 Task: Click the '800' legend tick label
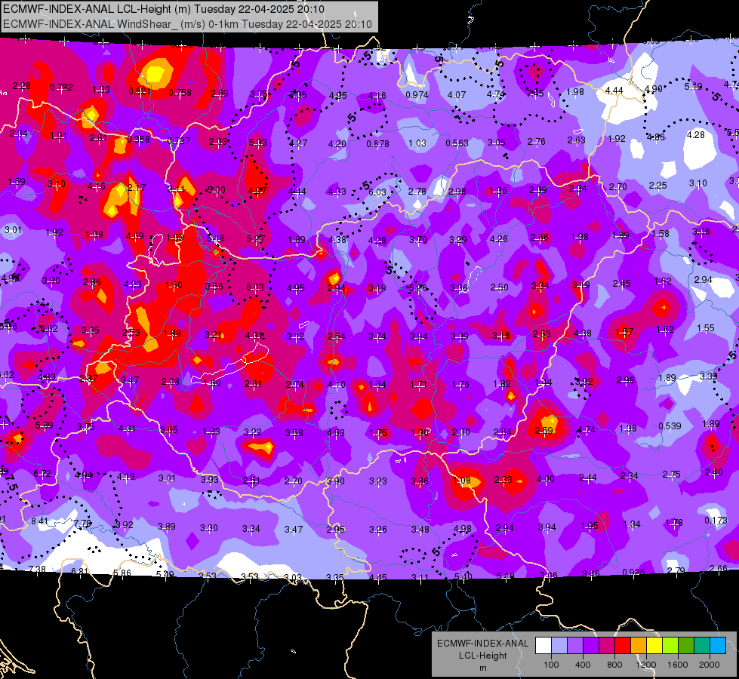coord(614,665)
